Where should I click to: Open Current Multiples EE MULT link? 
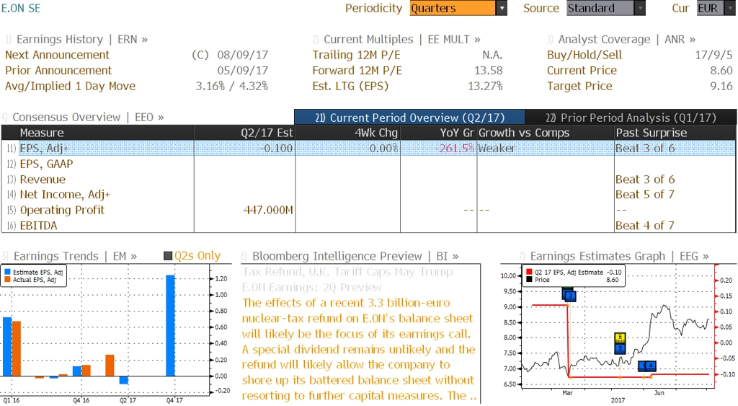point(402,40)
